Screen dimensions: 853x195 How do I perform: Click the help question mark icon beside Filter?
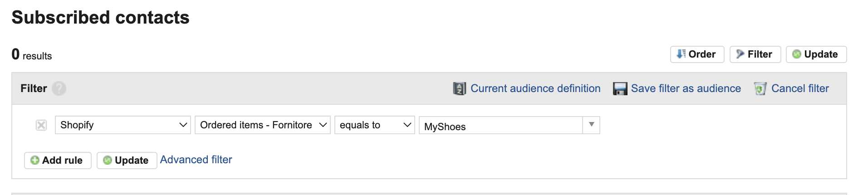point(59,88)
